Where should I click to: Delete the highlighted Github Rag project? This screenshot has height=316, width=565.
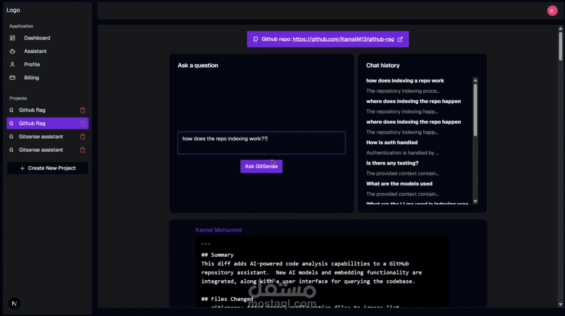82,123
